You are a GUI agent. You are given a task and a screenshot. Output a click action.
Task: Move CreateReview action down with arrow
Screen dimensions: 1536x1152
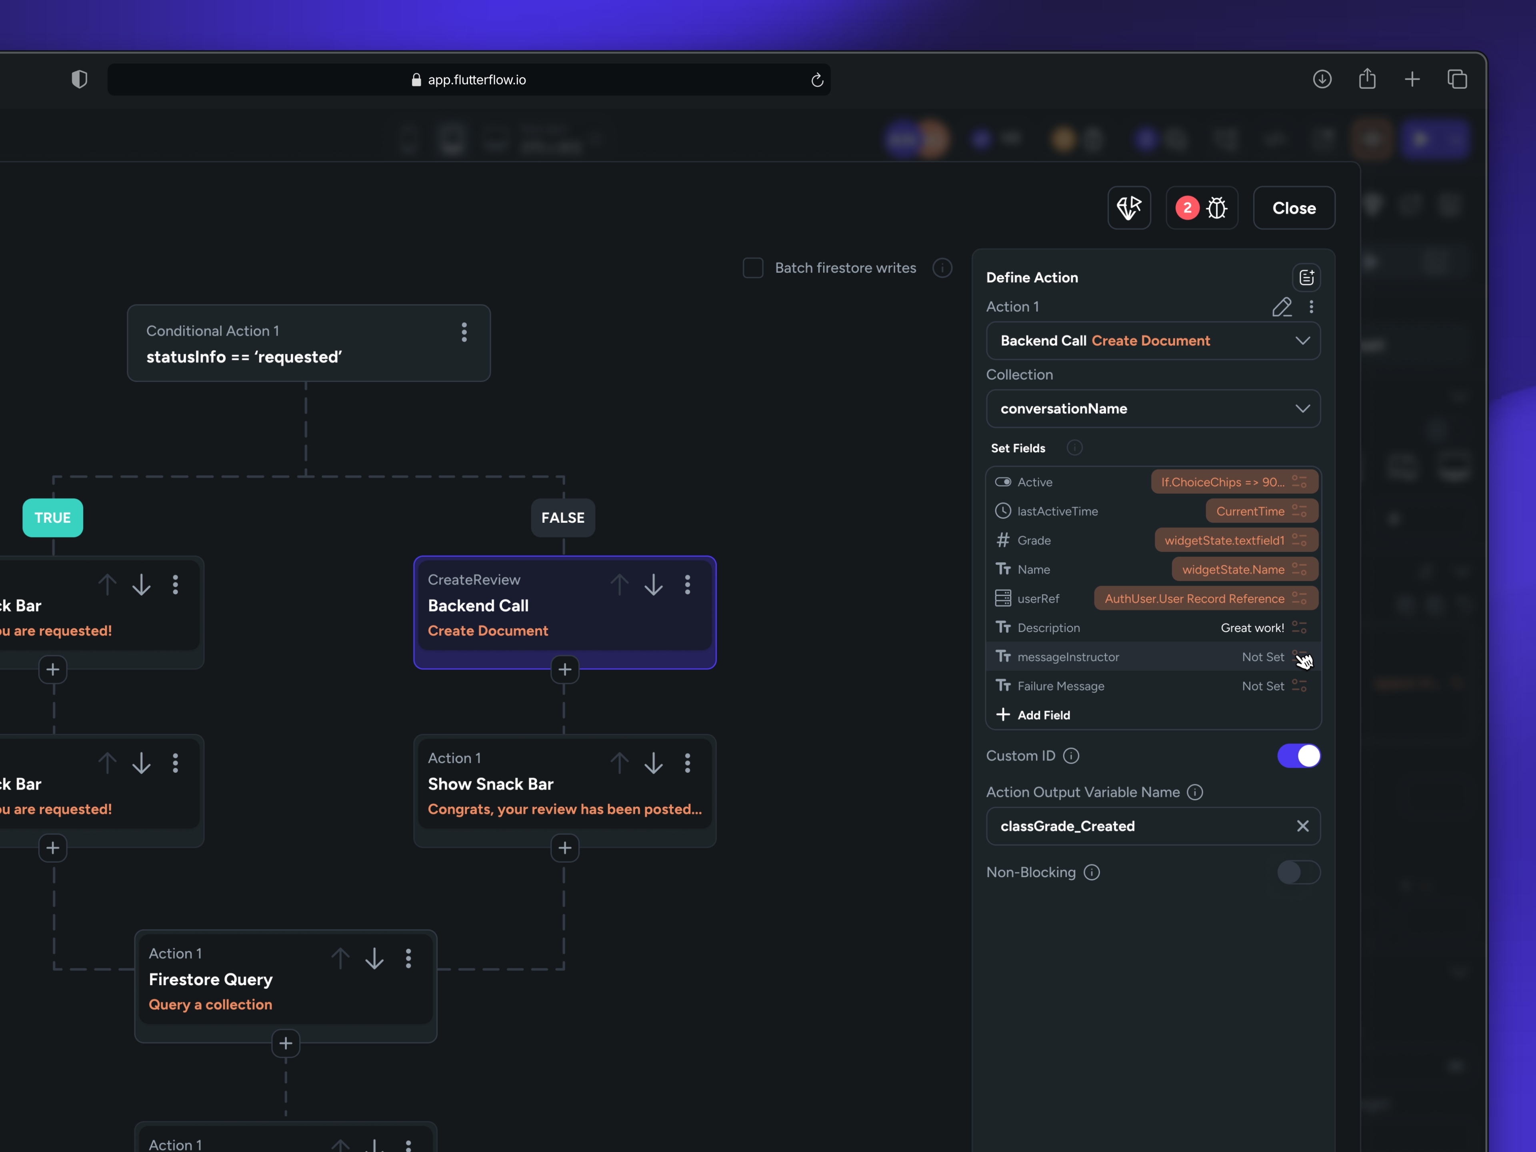click(653, 585)
